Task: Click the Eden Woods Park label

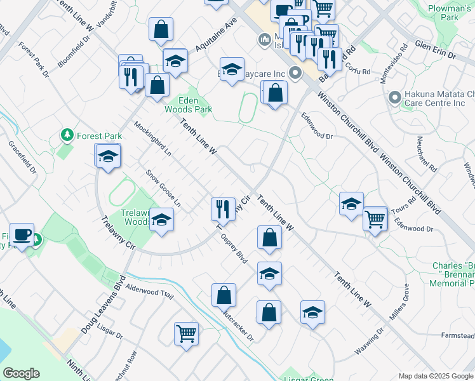Action: click(189, 105)
